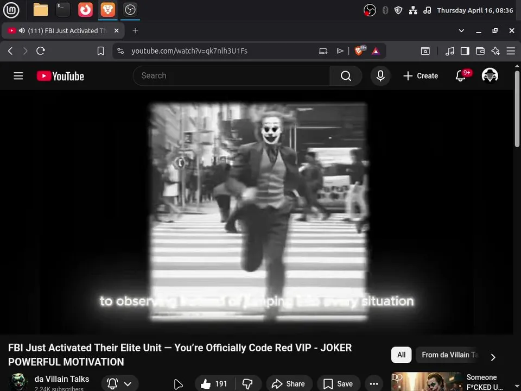Open Brave Rewards triangle icon
Image resolution: width=521 pixels, height=391 pixels.
(x=376, y=51)
